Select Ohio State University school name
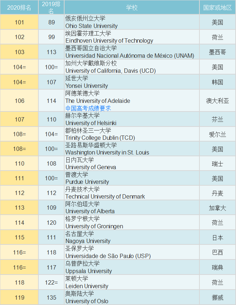236x305 pixels. 91,26
